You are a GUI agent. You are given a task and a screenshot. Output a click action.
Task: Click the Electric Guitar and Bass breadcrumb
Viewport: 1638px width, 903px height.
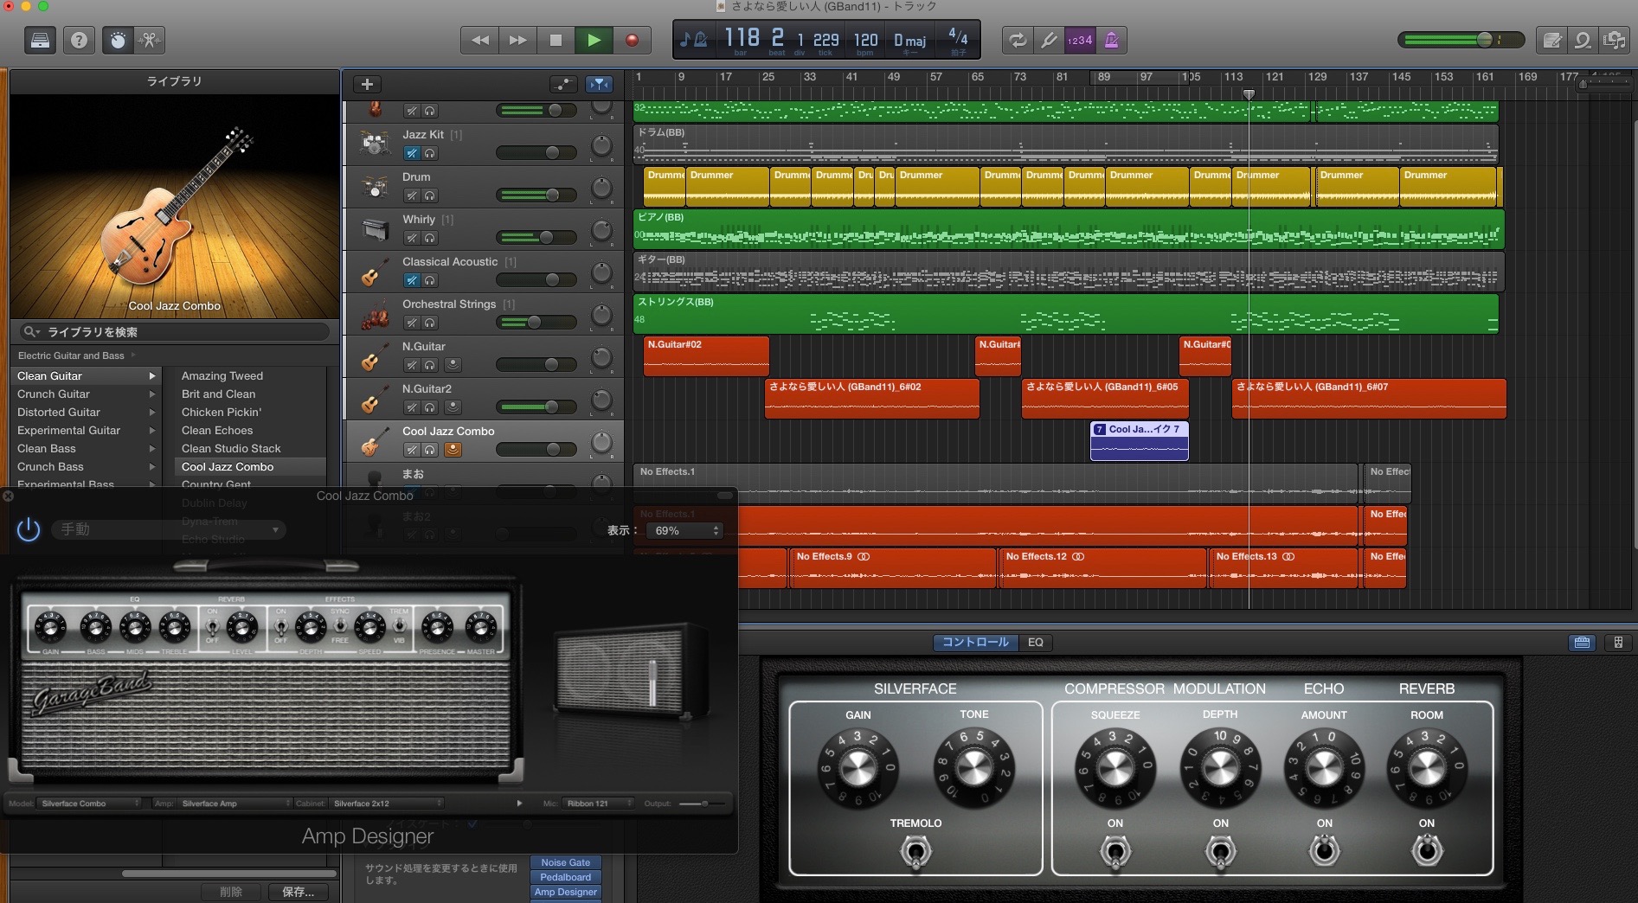[71, 355]
